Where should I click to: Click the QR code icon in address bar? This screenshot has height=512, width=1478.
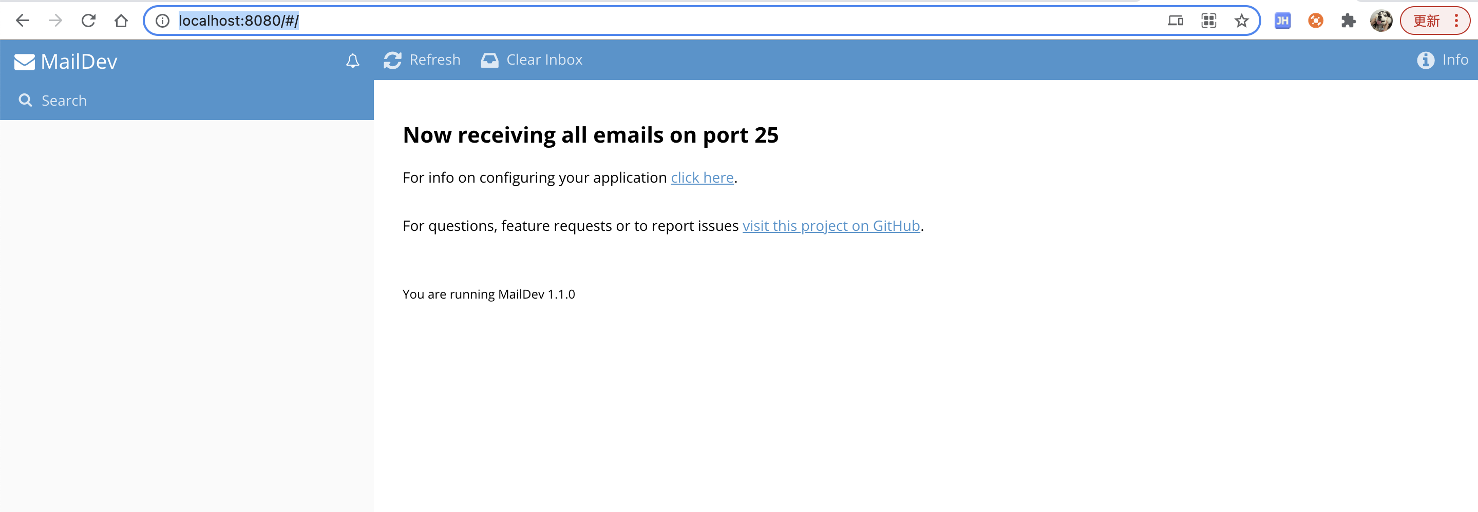pyautogui.click(x=1209, y=21)
